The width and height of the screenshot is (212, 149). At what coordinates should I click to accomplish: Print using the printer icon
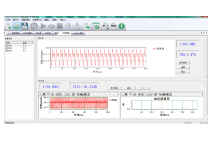coord(113,26)
